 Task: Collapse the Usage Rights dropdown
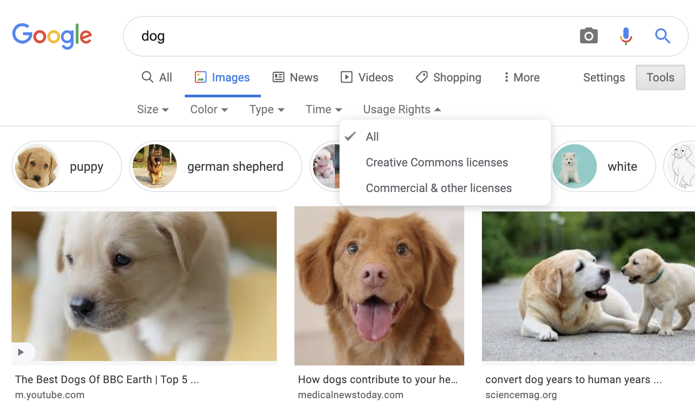click(402, 109)
